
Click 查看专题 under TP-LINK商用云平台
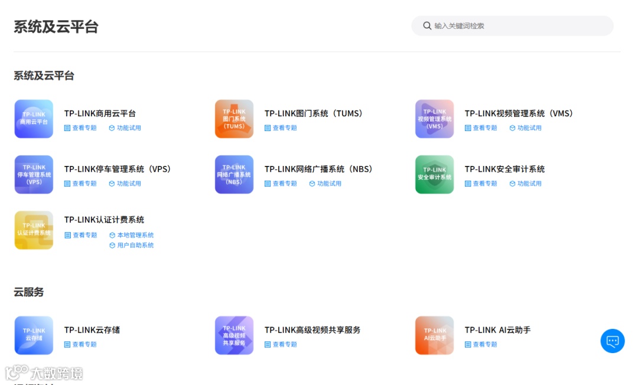click(80, 128)
